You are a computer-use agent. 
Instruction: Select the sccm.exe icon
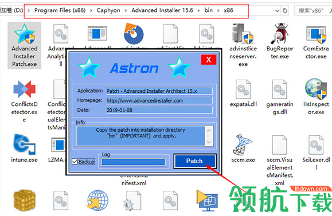[243, 144]
